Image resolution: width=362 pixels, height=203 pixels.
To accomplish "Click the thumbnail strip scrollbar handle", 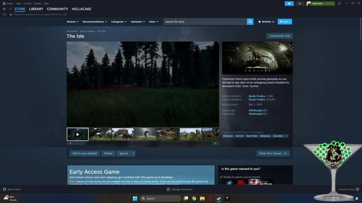I will pos(80,143).
